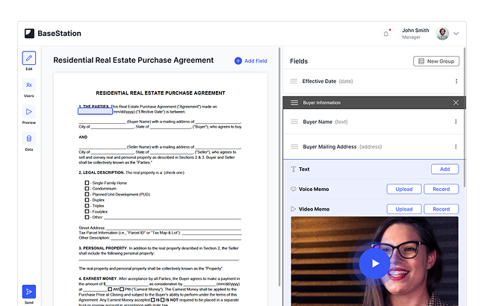Click the BaseStation logo icon

29,34
